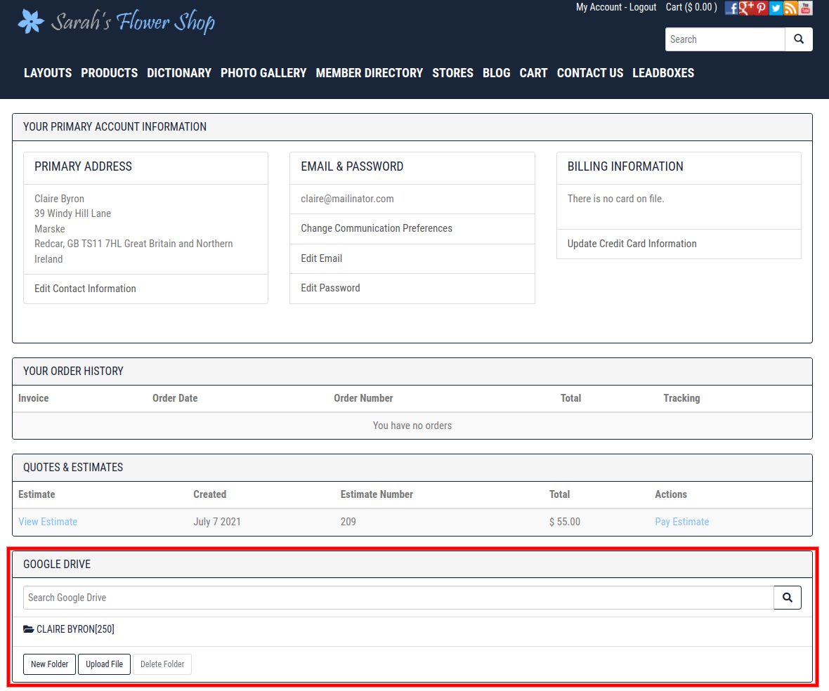Screen dimensions: 829x691
Task: Click the estimate number 209
Action: click(348, 522)
